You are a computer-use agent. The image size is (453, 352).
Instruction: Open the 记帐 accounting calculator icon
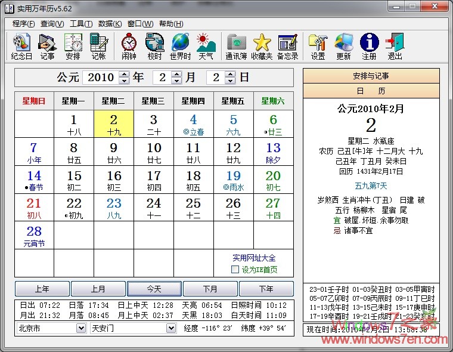98,46
